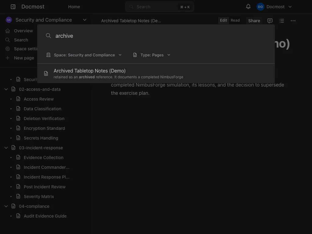The image size is (312, 234).
Task: Open the Incident Commander page in tree
Action: pyautogui.click(x=46, y=167)
